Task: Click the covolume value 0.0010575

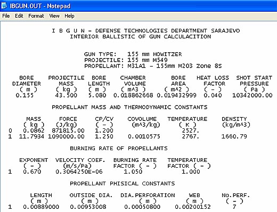Action: [x=144, y=136]
